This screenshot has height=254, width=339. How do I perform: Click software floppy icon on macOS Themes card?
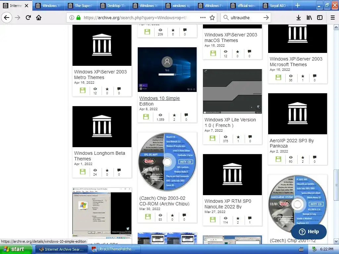pos(213,53)
